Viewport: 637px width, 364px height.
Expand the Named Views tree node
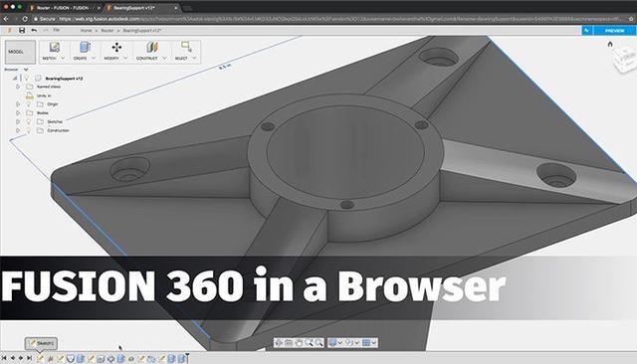(x=18, y=87)
